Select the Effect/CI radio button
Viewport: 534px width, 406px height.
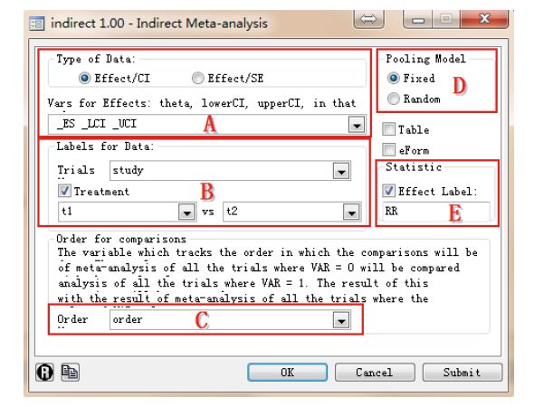pos(84,79)
